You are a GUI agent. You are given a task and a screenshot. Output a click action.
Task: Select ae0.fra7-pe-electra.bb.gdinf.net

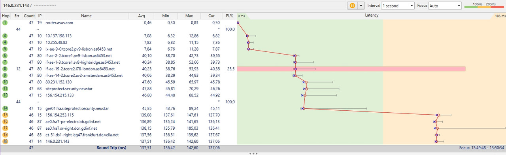(x=73, y=122)
